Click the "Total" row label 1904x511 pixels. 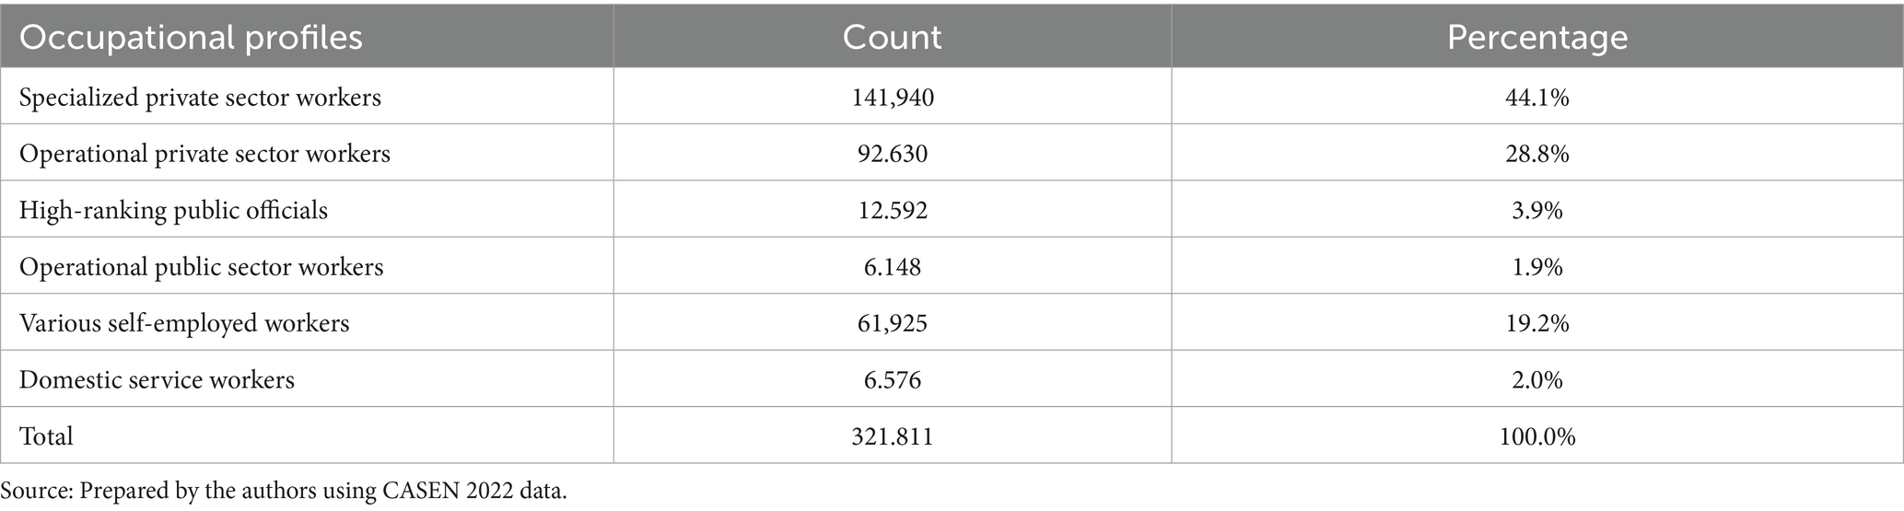point(46,436)
